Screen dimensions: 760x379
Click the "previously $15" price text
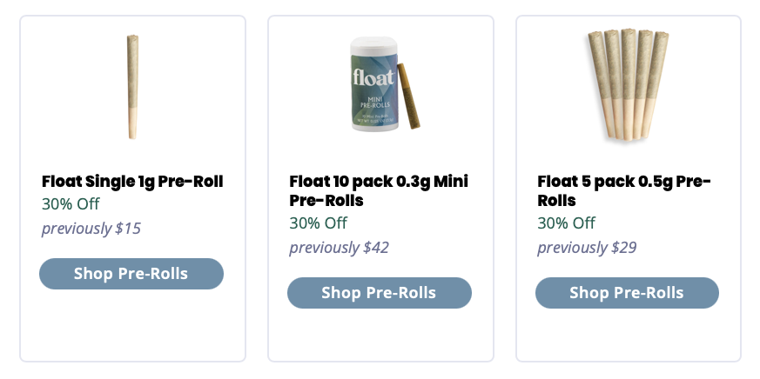click(x=91, y=229)
